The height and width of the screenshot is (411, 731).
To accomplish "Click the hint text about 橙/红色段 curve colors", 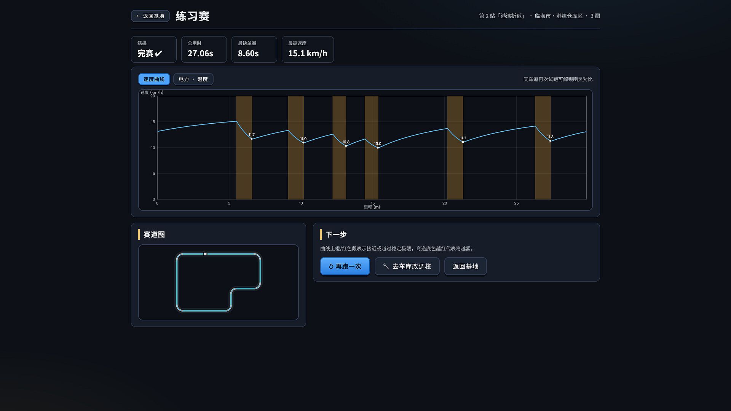I will pyautogui.click(x=397, y=249).
